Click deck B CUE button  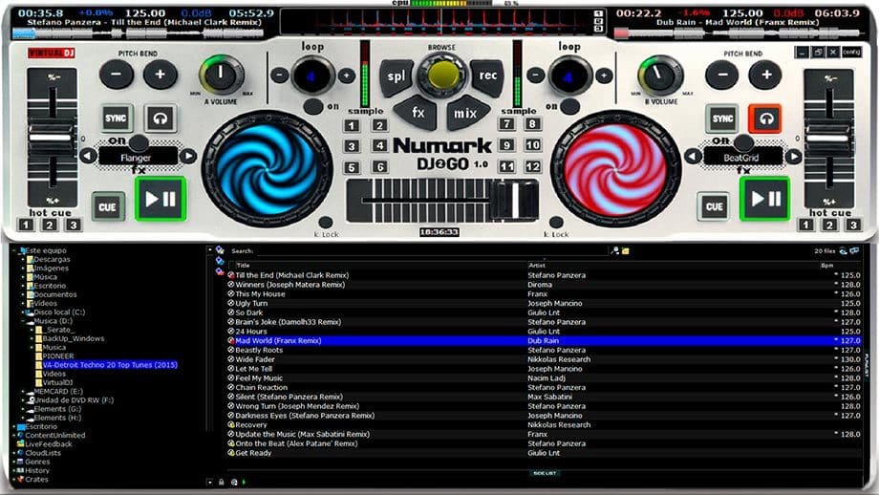[714, 206]
